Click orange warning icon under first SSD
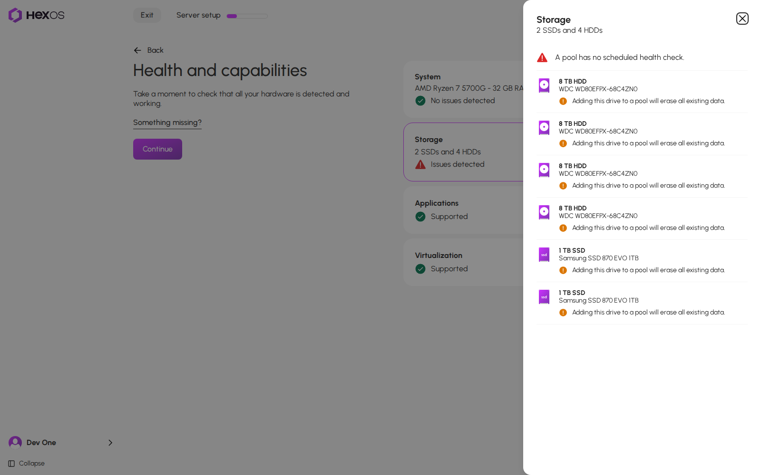This screenshot has height=475, width=761. [x=563, y=270]
